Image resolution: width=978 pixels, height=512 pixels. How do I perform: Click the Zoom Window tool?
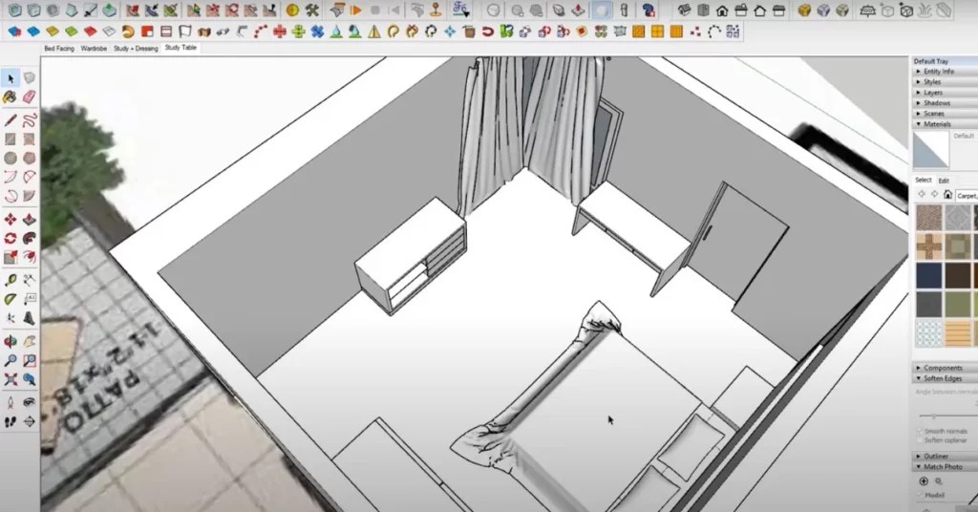pos(30,360)
